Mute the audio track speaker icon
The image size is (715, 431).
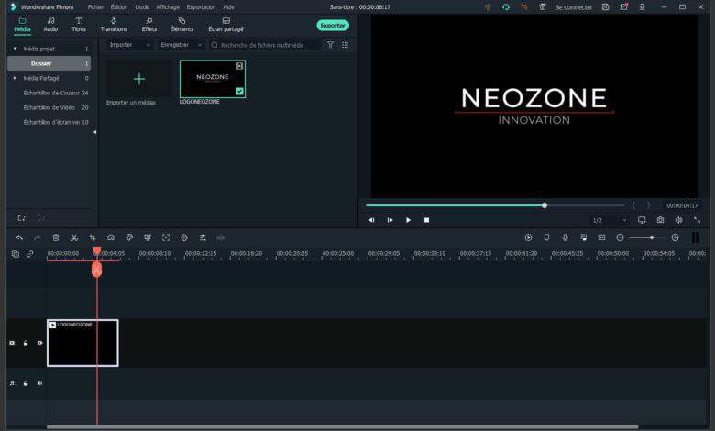pos(39,383)
